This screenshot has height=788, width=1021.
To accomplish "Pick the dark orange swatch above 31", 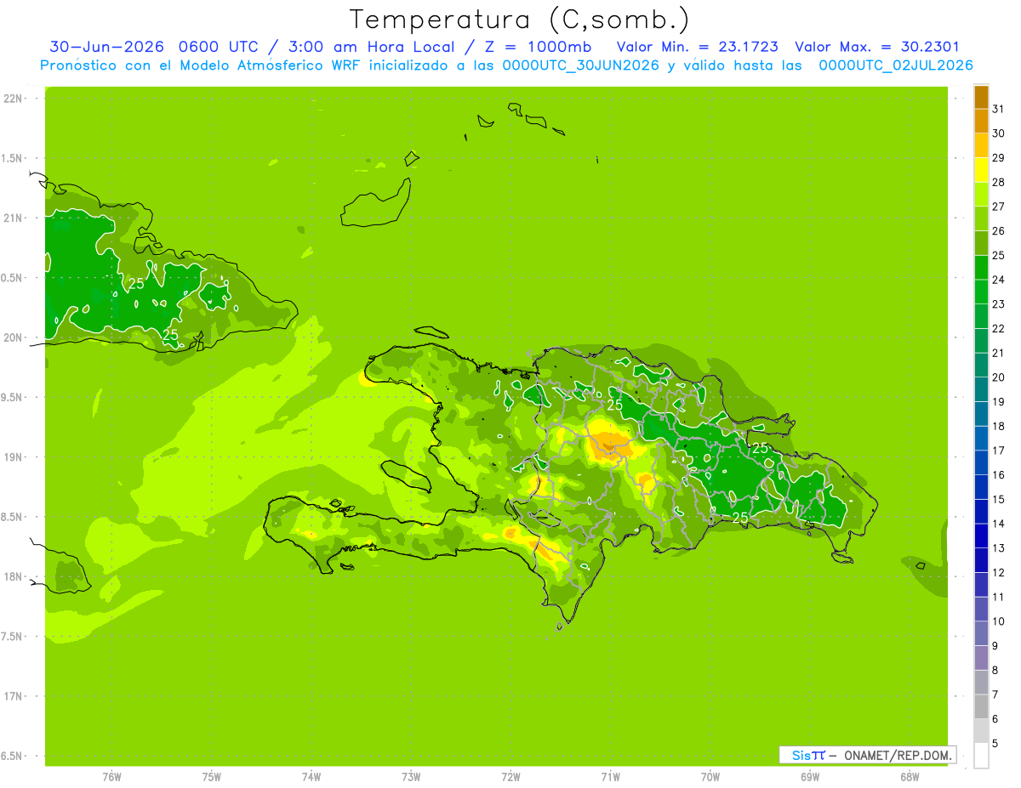I will click(981, 97).
